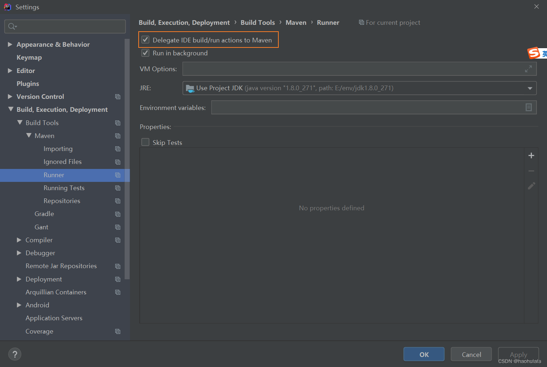Open environment variables editor icon
Image resolution: width=547 pixels, height=367 pixels.
pos(529,107)
